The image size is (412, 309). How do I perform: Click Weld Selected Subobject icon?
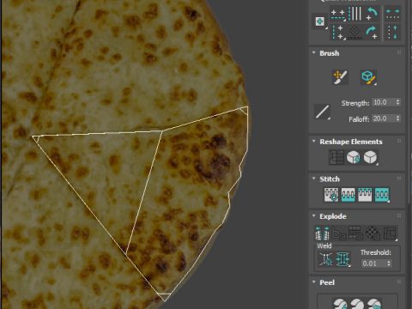(343, 259)
